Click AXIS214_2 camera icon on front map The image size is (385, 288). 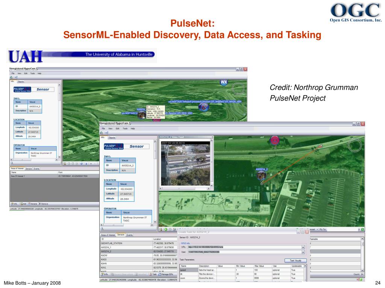pyautogui.click(x=261, y=176)
